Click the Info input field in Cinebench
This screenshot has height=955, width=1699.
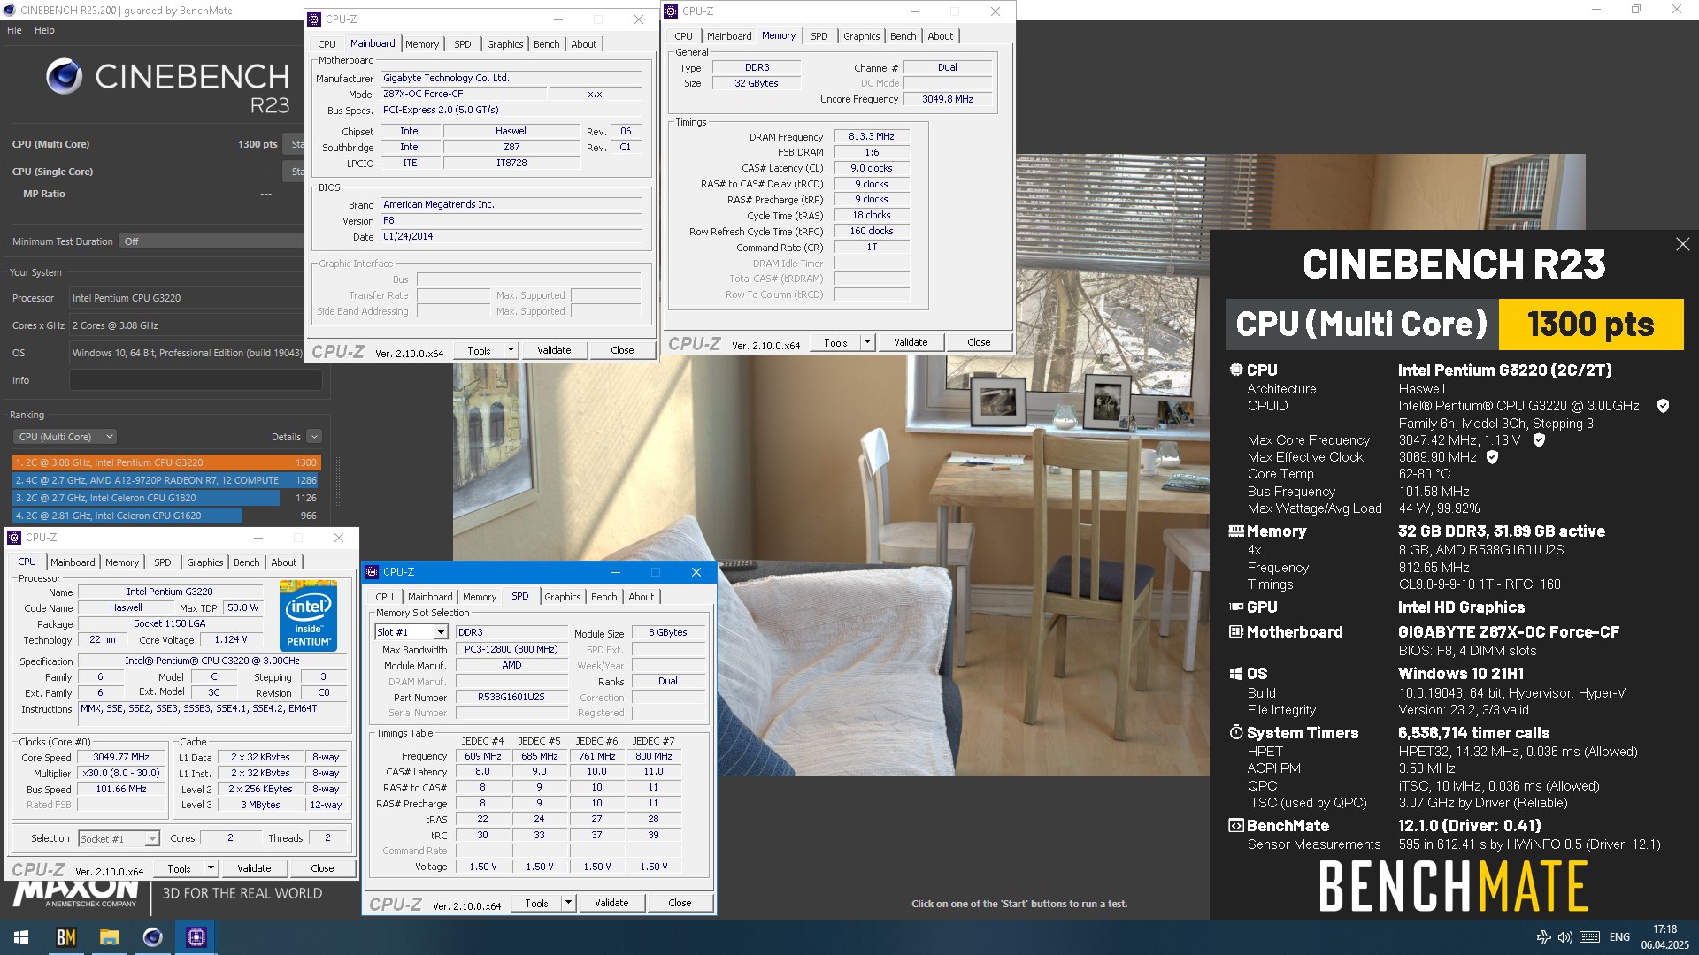click(196, 380)
